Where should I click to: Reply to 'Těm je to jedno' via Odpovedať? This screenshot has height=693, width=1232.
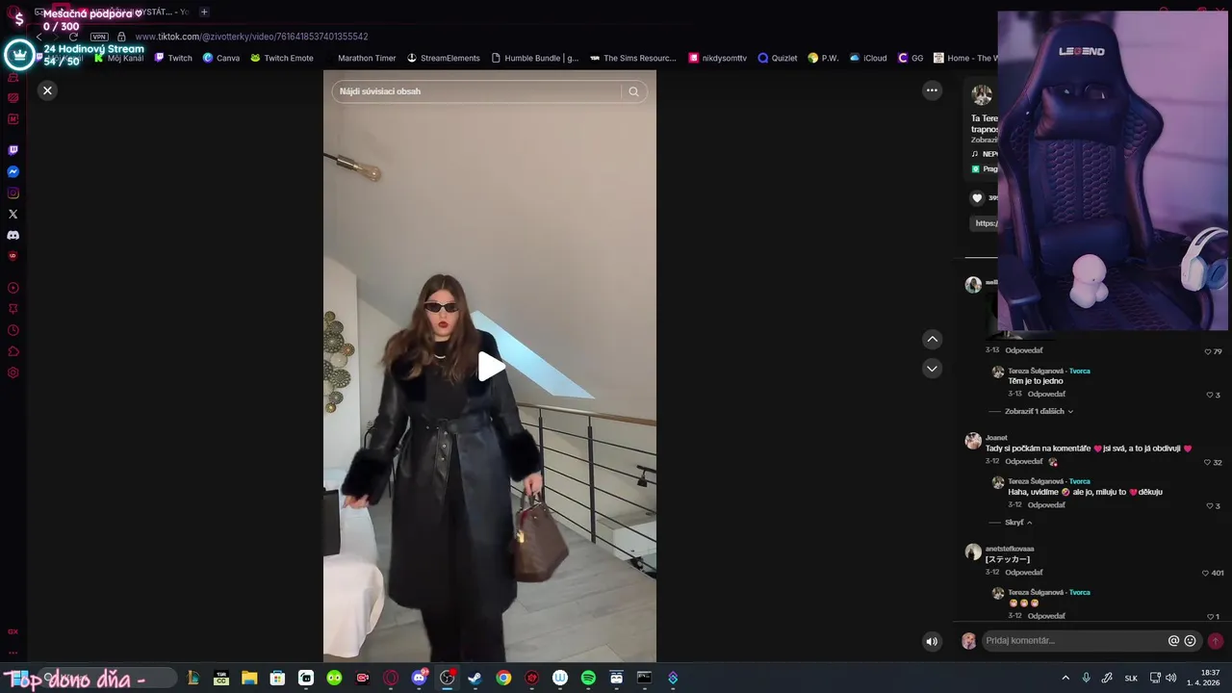click(x=1046, y=395)
